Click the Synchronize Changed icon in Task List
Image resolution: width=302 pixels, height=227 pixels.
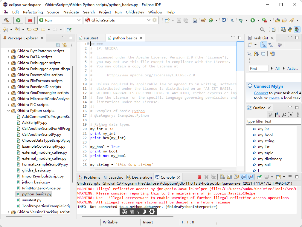click(x=272, y=54)
